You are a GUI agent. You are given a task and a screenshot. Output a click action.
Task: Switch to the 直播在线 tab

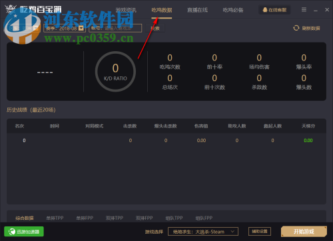point(197,10)
